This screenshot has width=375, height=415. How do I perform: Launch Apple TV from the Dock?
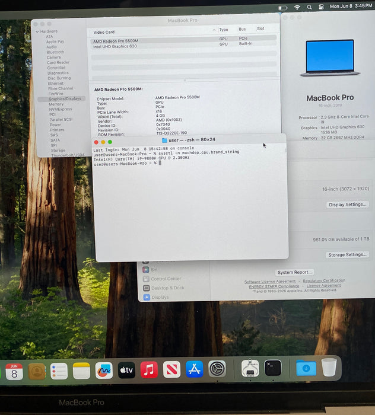tap(126, 370)
